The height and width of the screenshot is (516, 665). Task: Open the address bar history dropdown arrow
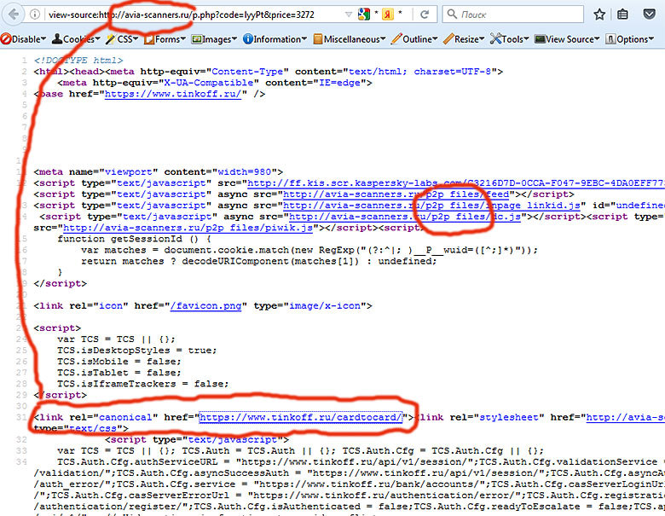pyautogui.click(x=349, y=14)
